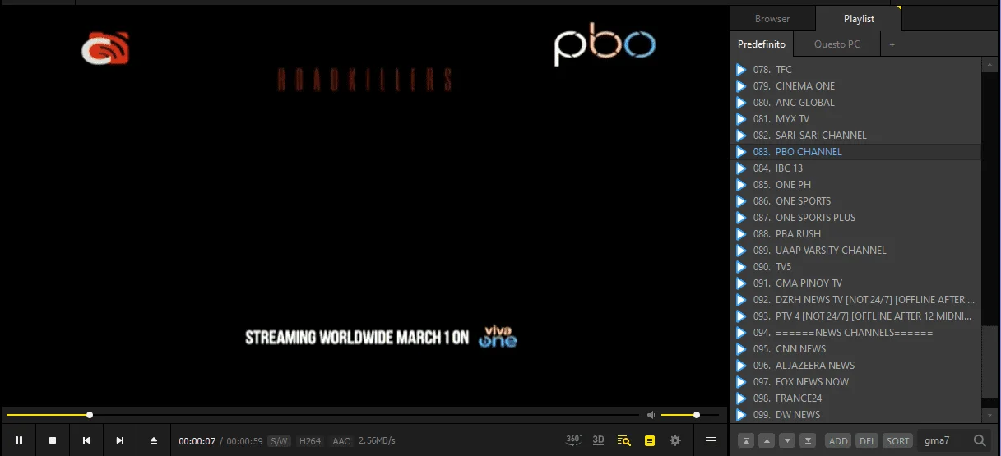This screenshot has width=1001, height=456.
Task: Pause the video playback
Action: (x=19, y=440)
